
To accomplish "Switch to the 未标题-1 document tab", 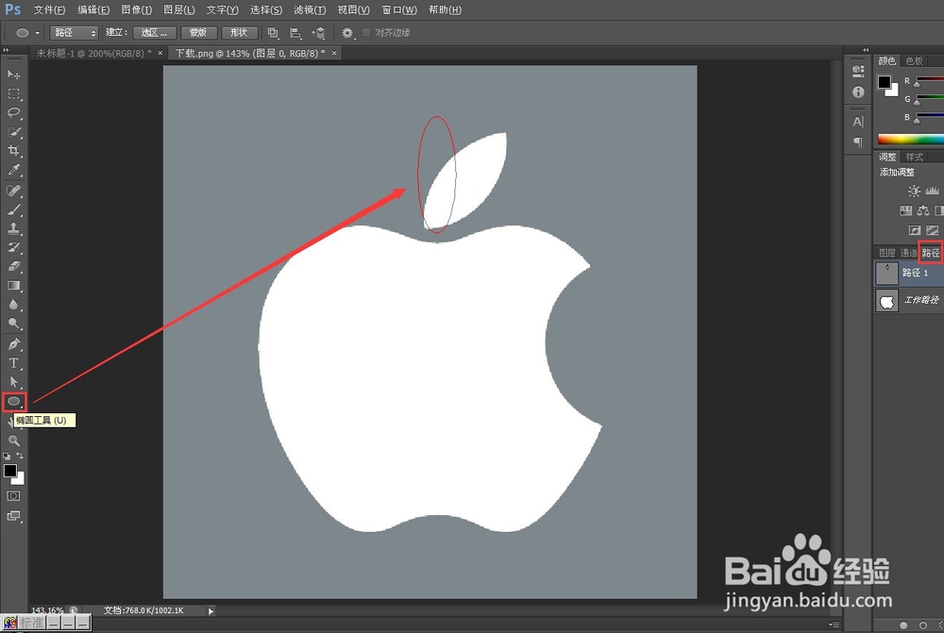I will 93,53.
